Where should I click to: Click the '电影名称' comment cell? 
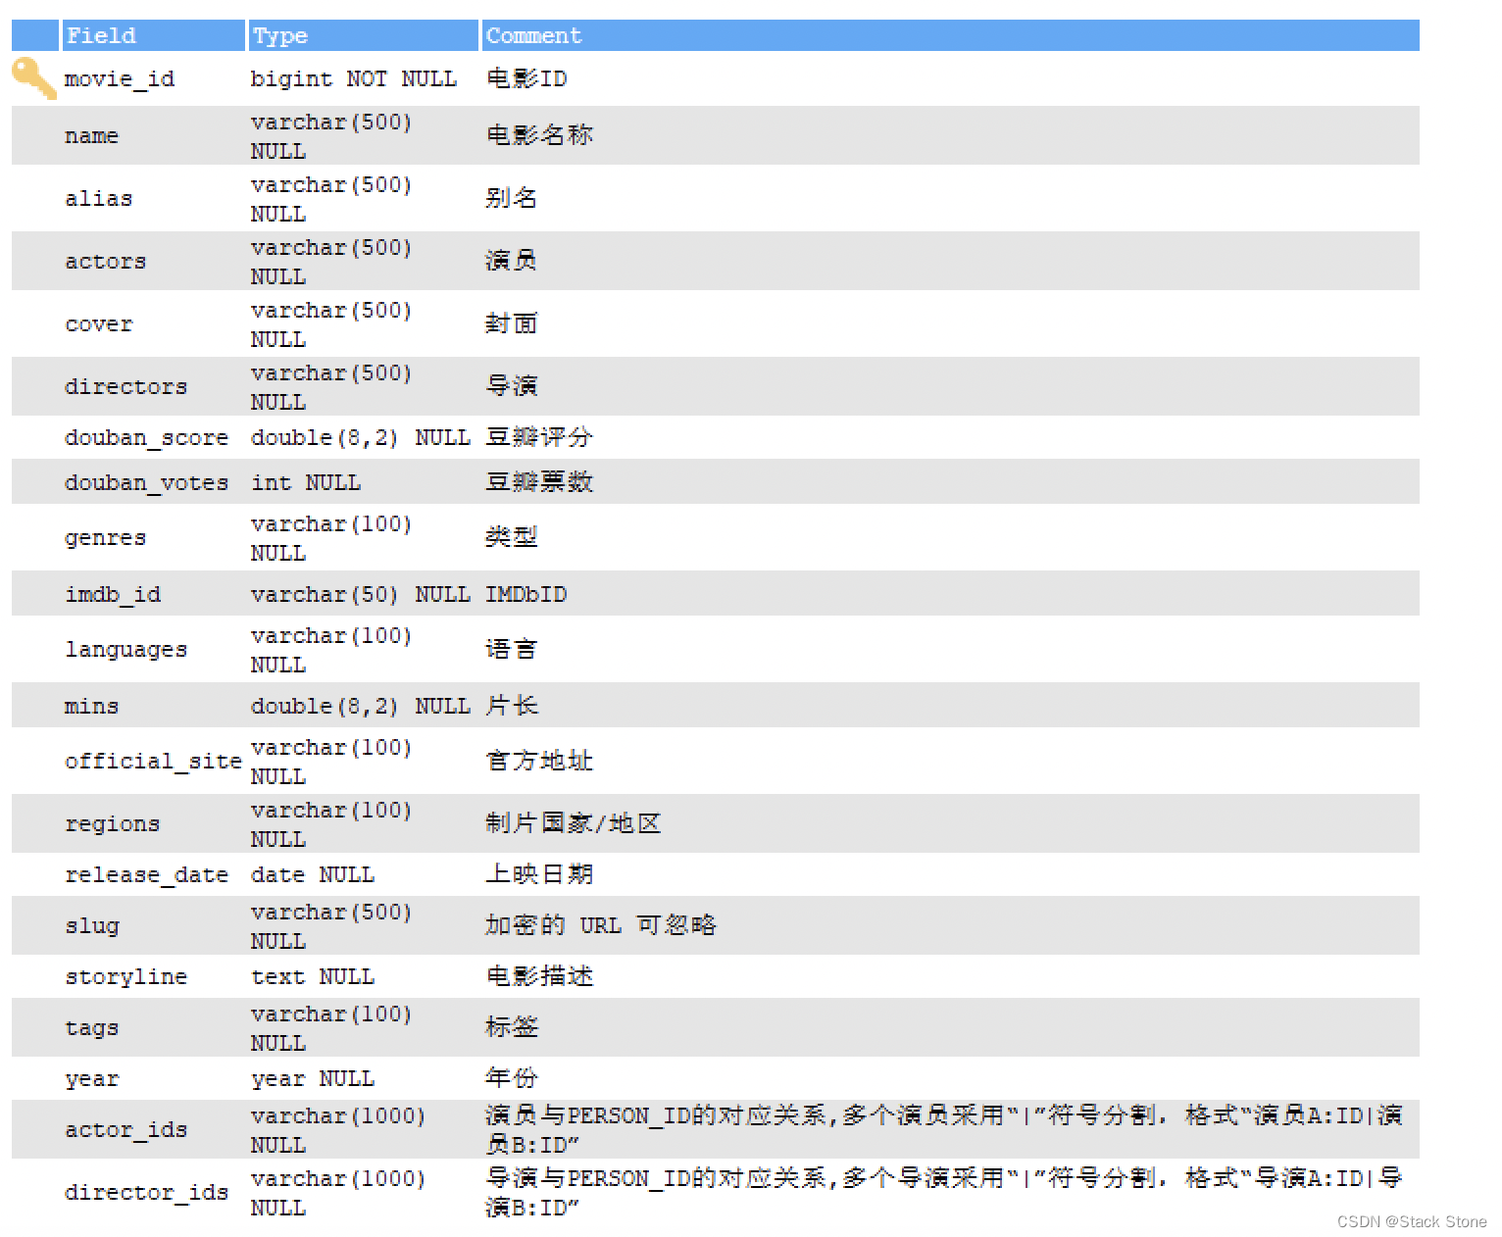(x=539, y=135)
